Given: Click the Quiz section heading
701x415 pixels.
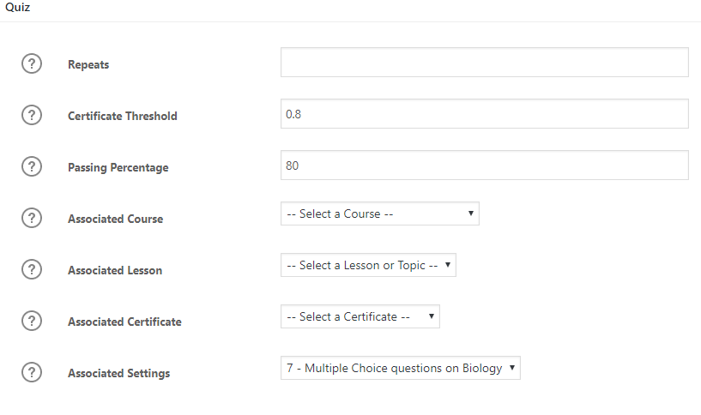Looking at the screenshot, I should [x=17, y=7].
